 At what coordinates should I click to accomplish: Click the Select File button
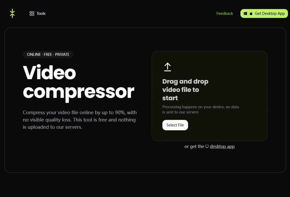[x=175, y=125]
